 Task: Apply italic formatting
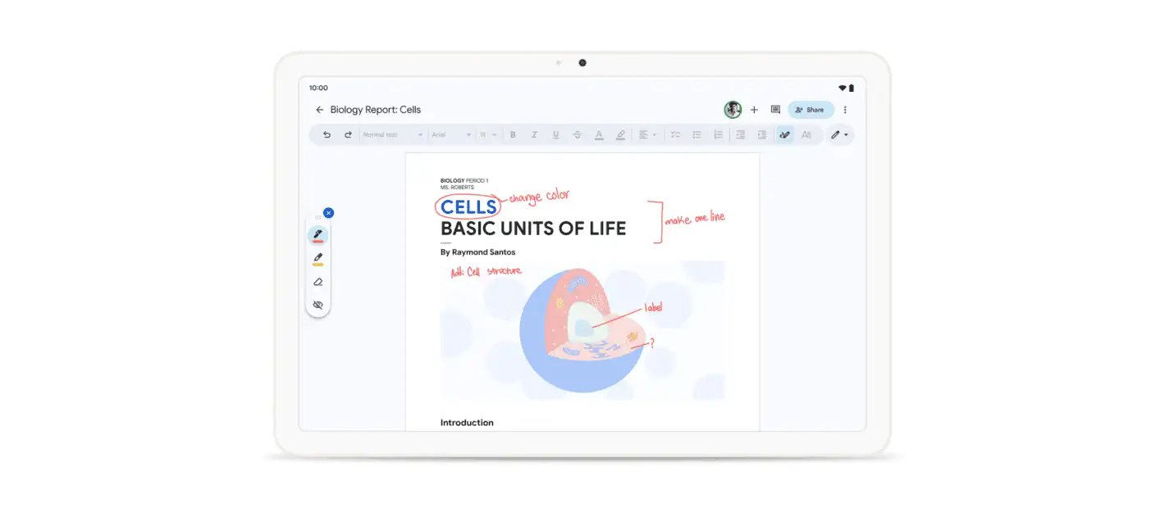534,134
